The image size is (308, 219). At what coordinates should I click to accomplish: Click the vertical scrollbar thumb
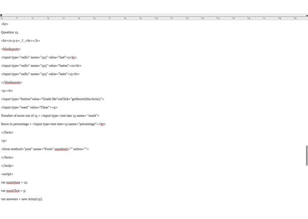pos(306,156)
